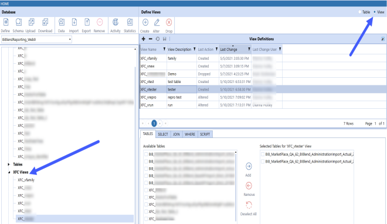This screenshot has width=387, height=224.
Task: Select the Table radio button
Action: click(360, 12)
